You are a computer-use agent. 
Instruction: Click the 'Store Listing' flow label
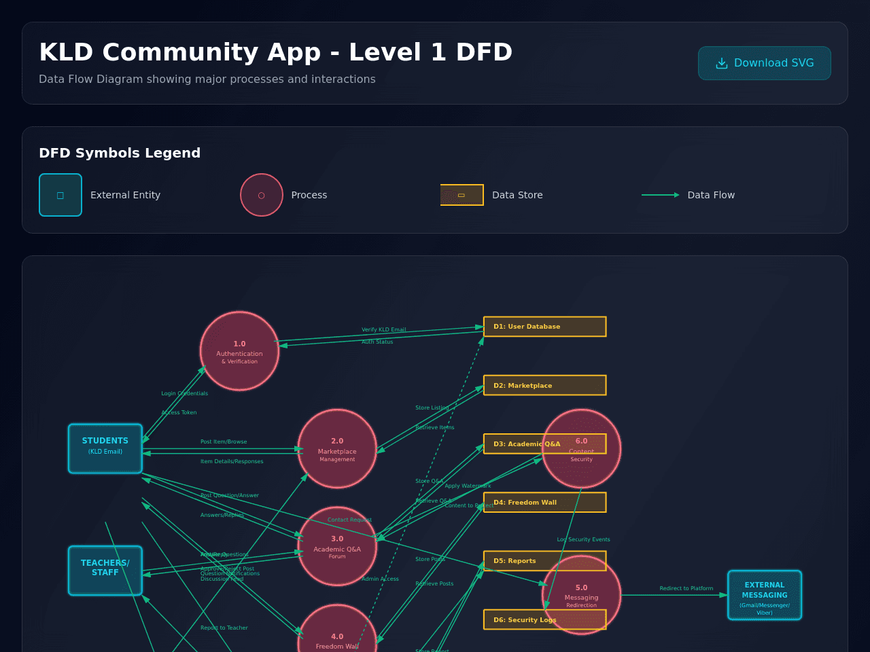[x=432, y=407]
